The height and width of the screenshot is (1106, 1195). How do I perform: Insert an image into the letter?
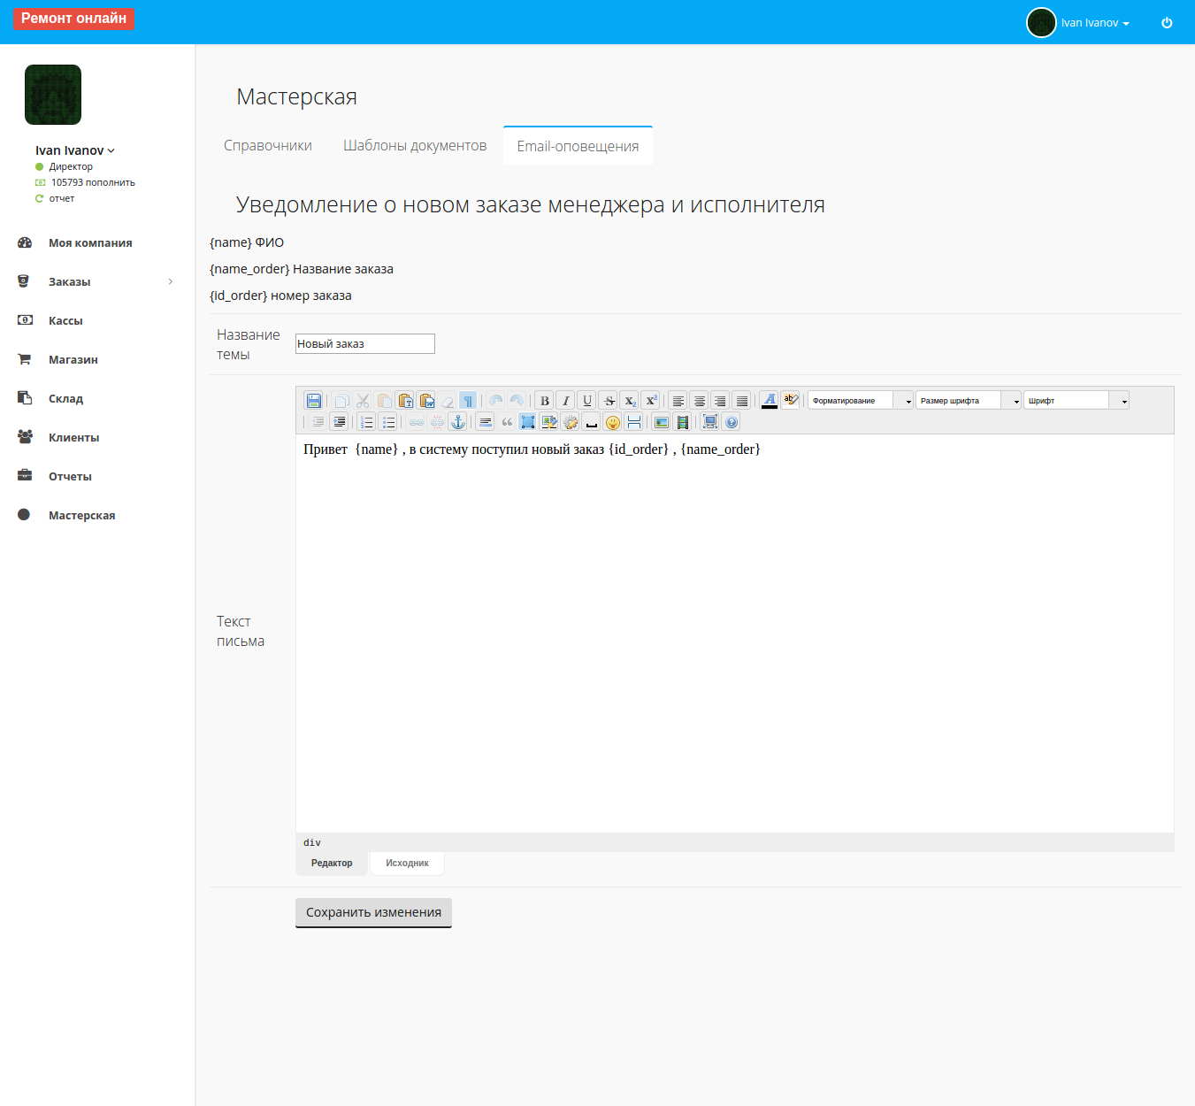pyautogui.click(x=662, y=422)
